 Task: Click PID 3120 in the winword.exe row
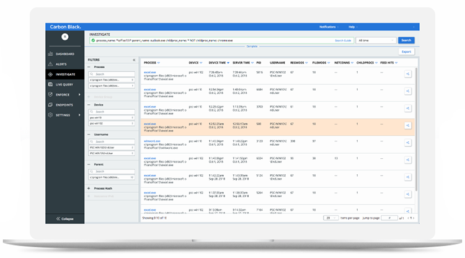[x=260, y=141]
